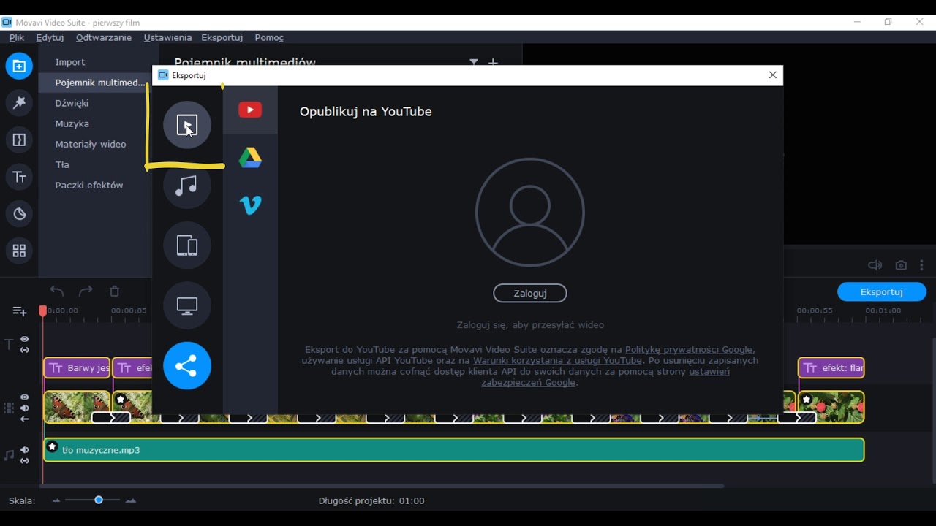Open the Politykę prywatności Google link
Viewport: 936px width, 526px height.
[689, 350]
